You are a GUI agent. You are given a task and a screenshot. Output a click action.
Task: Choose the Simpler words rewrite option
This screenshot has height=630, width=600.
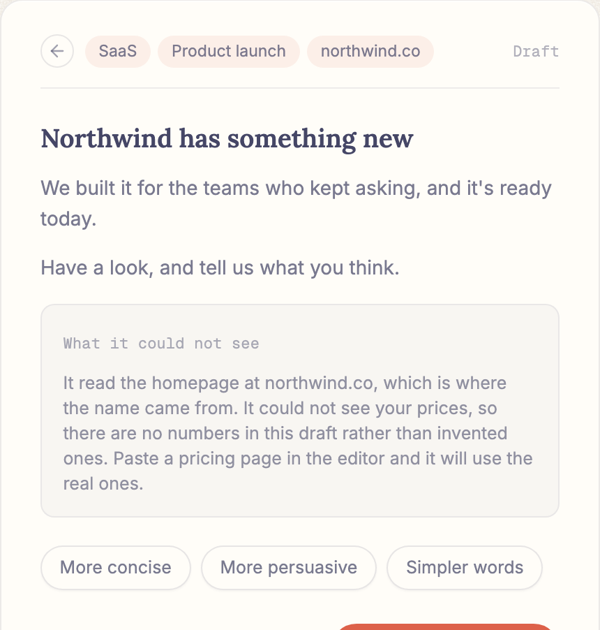coord(465,568)
